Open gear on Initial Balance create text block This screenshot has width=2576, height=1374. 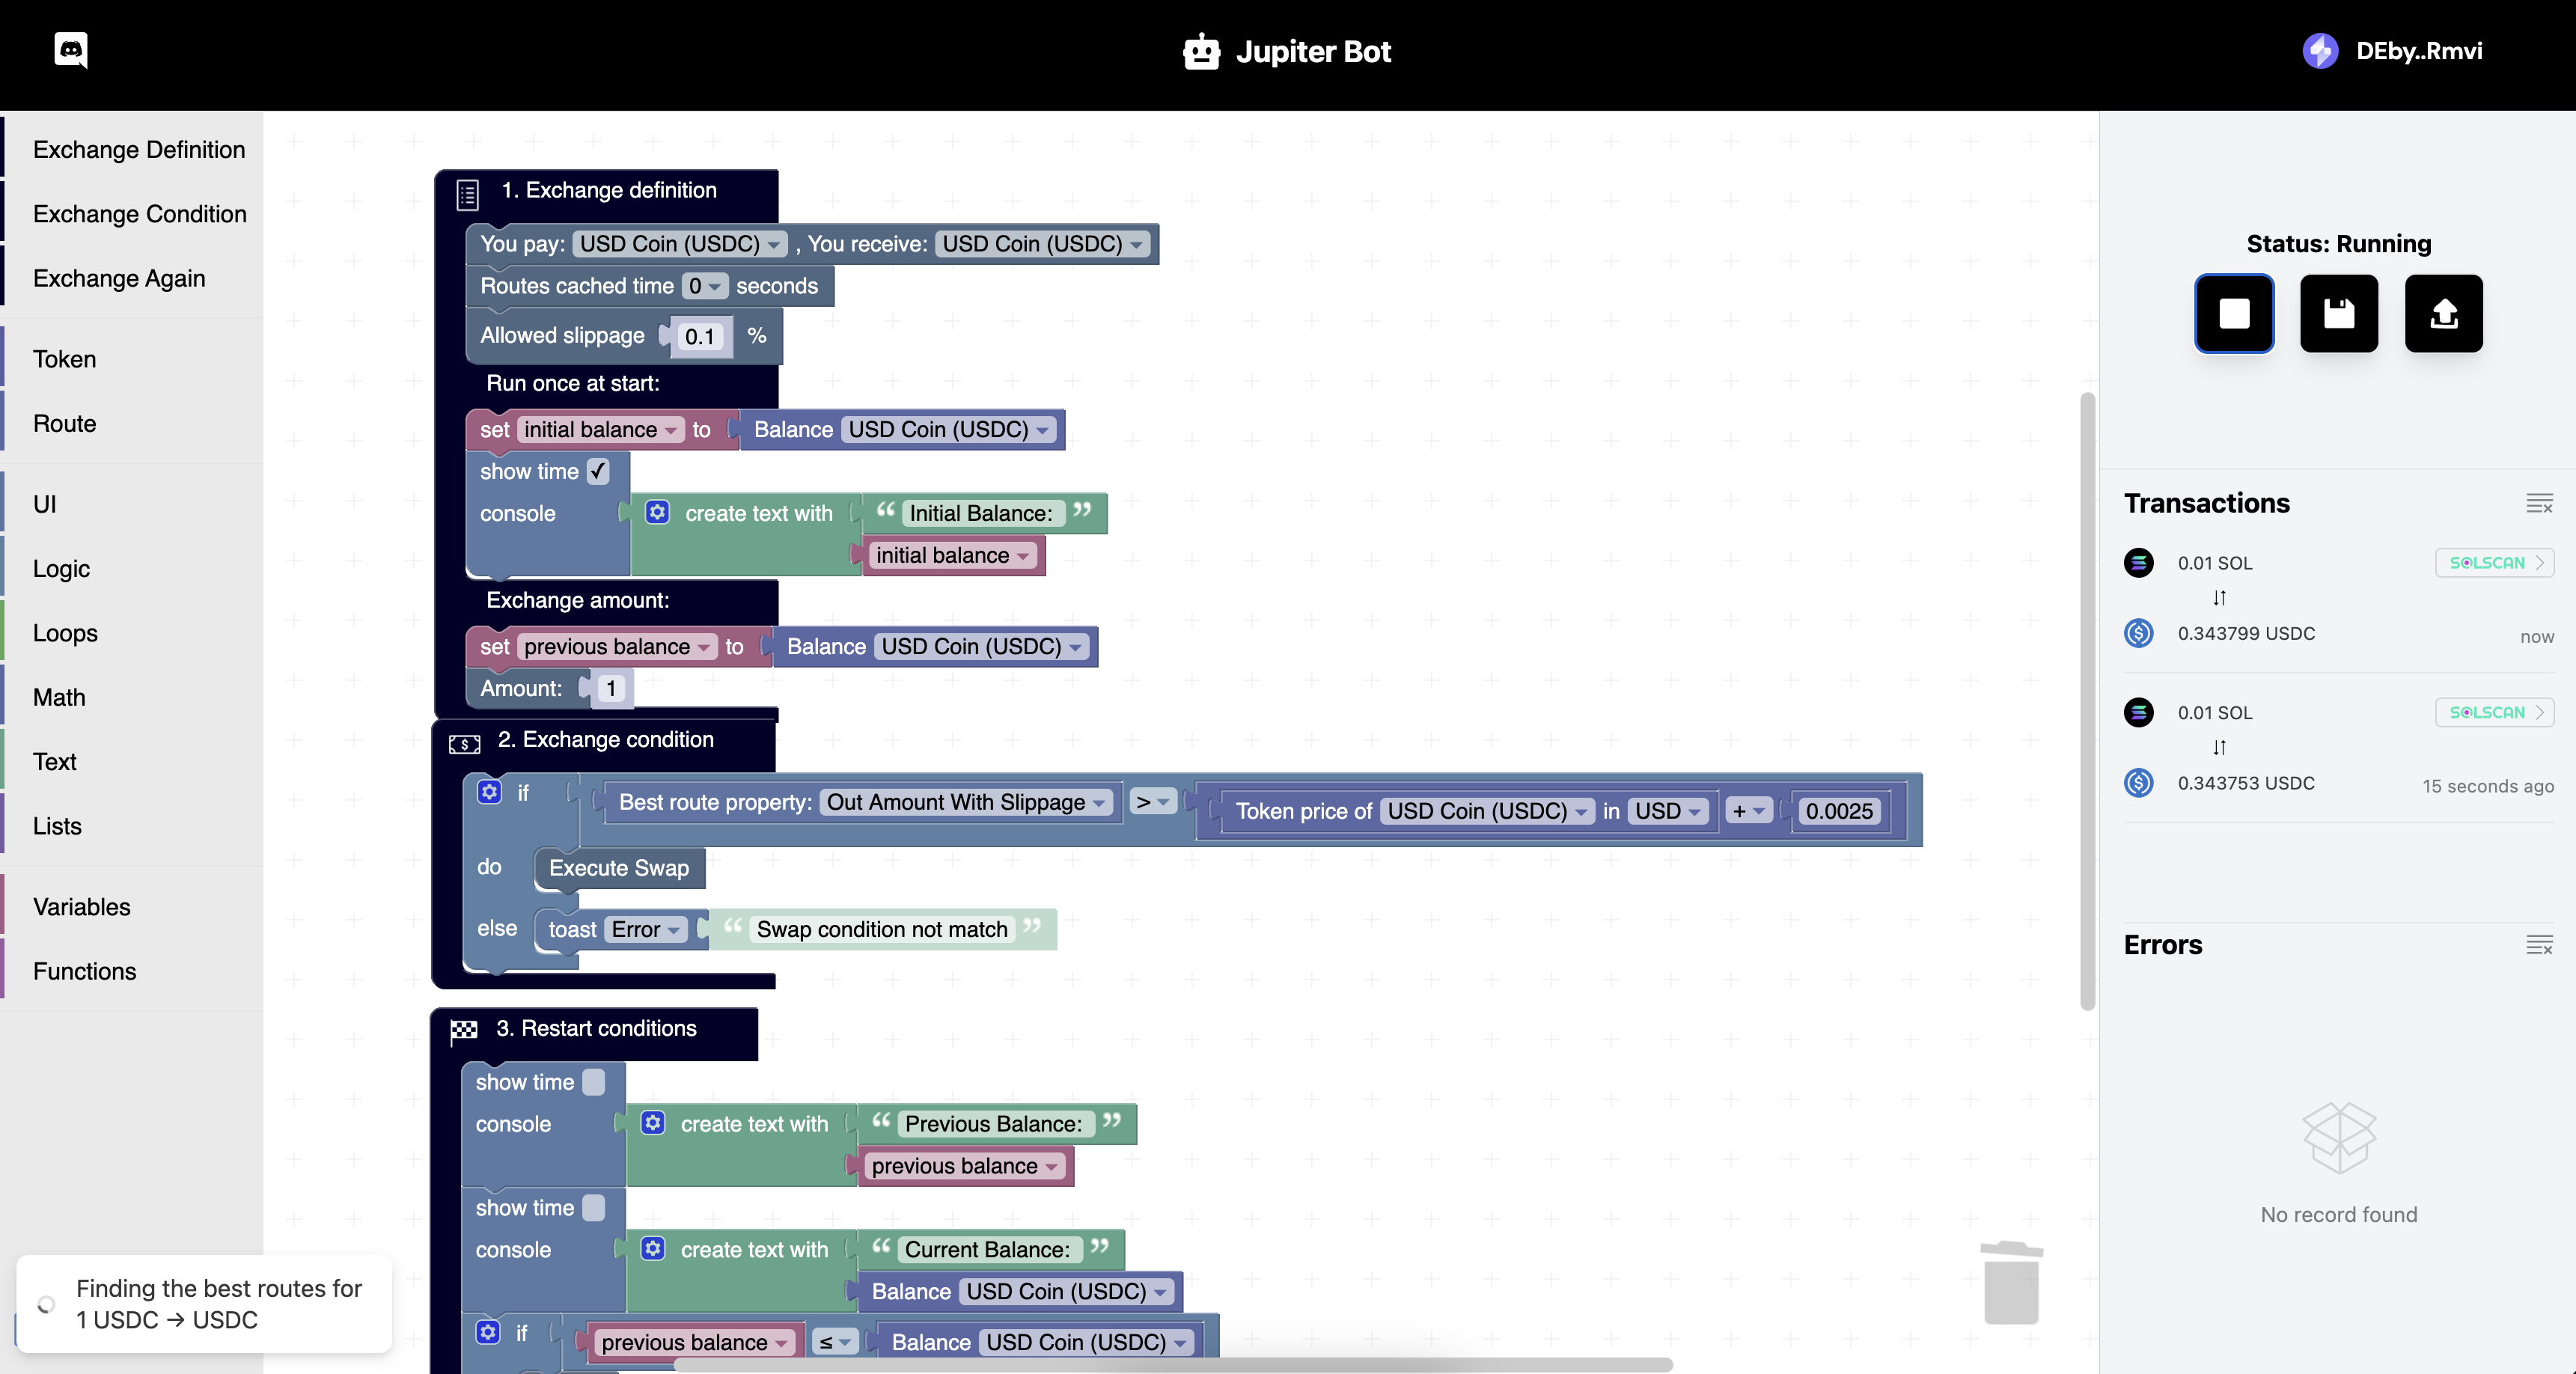[657, 512]
